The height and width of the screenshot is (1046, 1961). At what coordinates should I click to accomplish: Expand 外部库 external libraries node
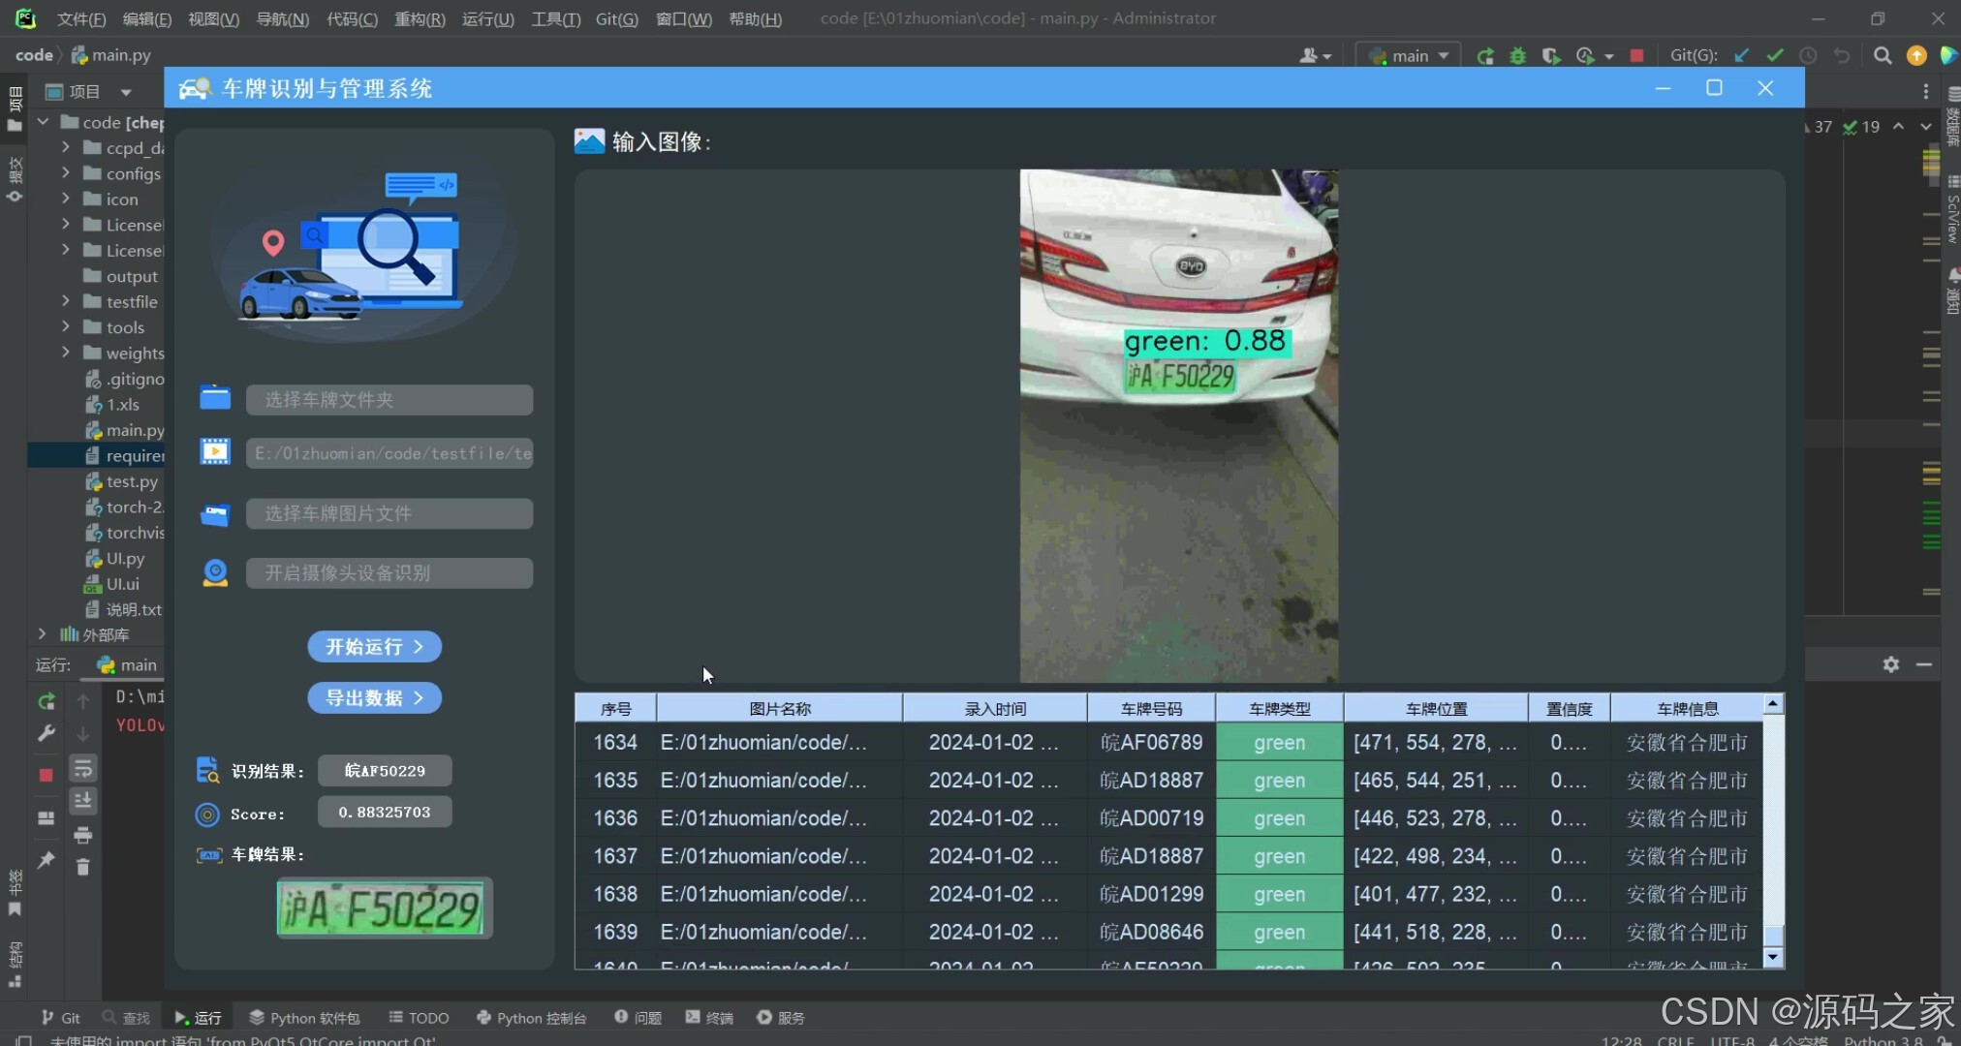(42, 634)
